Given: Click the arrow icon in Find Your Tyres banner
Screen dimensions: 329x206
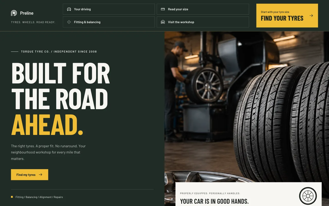Looking at the screenshot, I should (x=311, y=15).
